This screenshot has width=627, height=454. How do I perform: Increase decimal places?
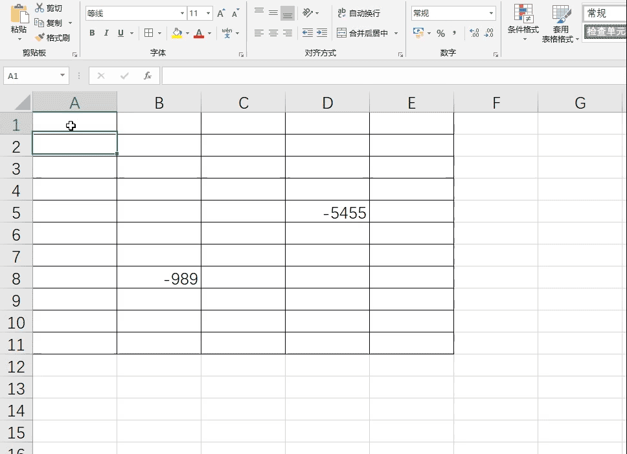coord(474,33)
